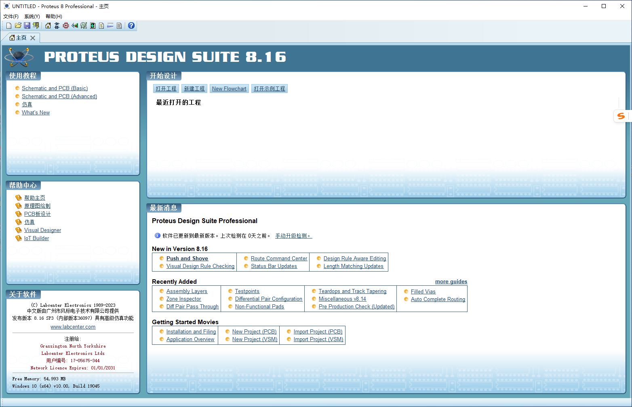Click the 打开示例工程 button
This screenshot has width=632, height=407.
[270, 89]
